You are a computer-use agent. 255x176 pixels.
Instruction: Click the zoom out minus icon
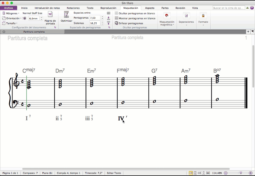pos(225,173)
